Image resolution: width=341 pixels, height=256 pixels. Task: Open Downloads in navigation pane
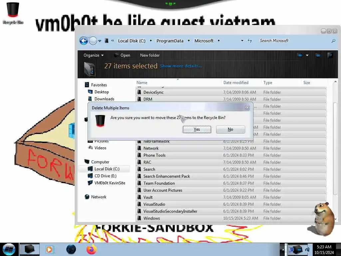coord(104,99)
